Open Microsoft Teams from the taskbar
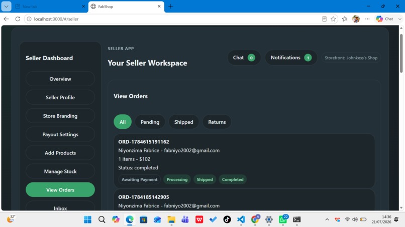 point(185,219)
